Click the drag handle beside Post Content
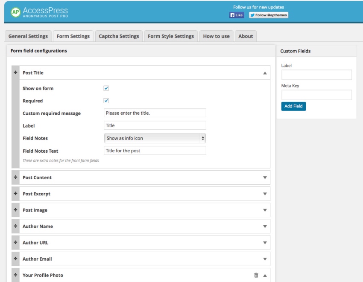363x282 pixels. tap(15, 177)
